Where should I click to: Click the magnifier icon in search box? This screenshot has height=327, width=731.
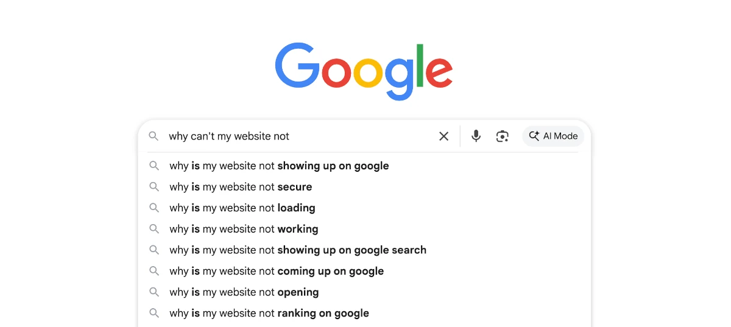tap(154, 136)
